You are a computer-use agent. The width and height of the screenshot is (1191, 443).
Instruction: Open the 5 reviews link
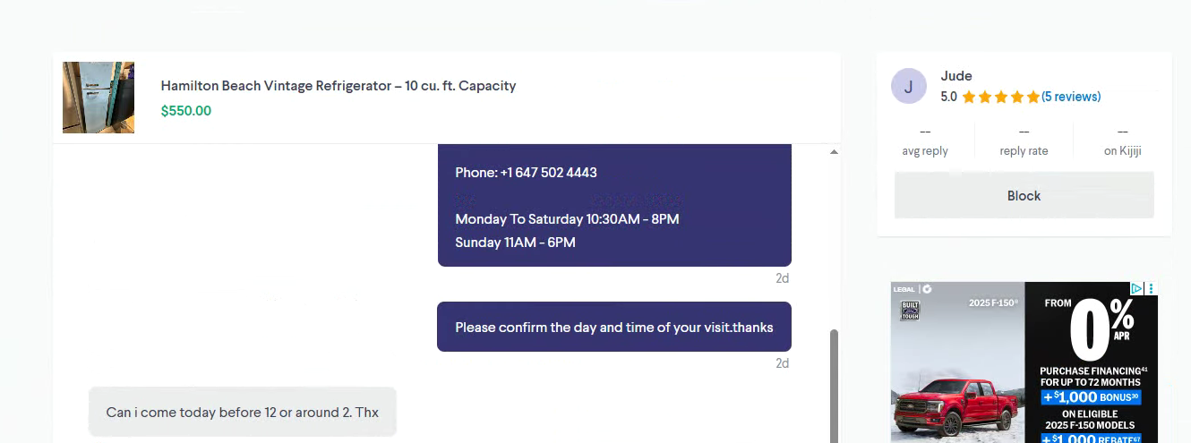[x=1071, y=97]
